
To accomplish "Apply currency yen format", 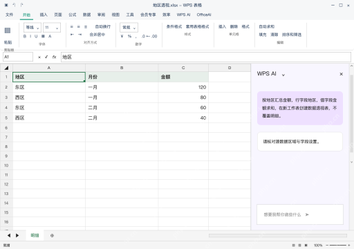I will (122, 36).
